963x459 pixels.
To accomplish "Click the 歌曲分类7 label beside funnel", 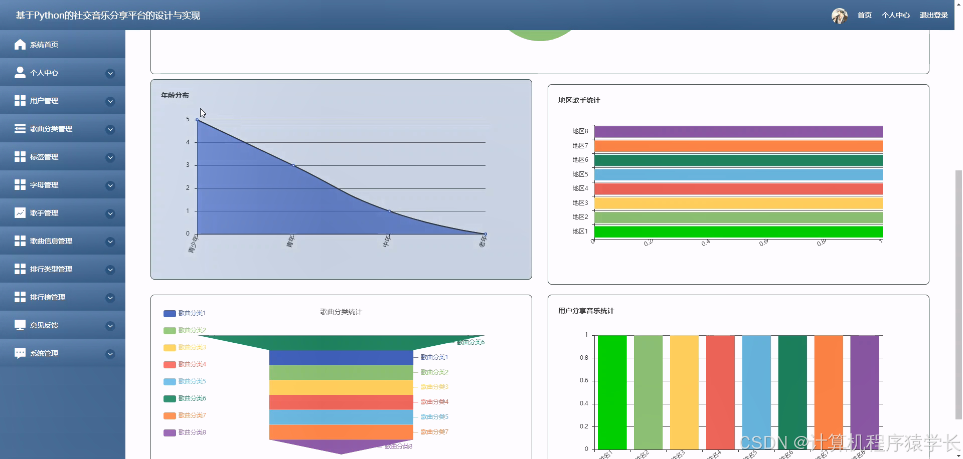I will [434, 431].
